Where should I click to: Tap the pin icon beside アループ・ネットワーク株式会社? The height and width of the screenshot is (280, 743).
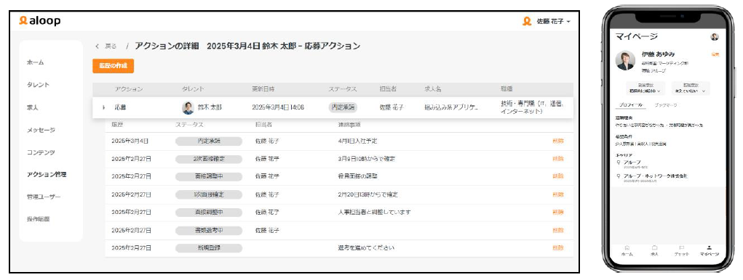click(x=619, y=176)
